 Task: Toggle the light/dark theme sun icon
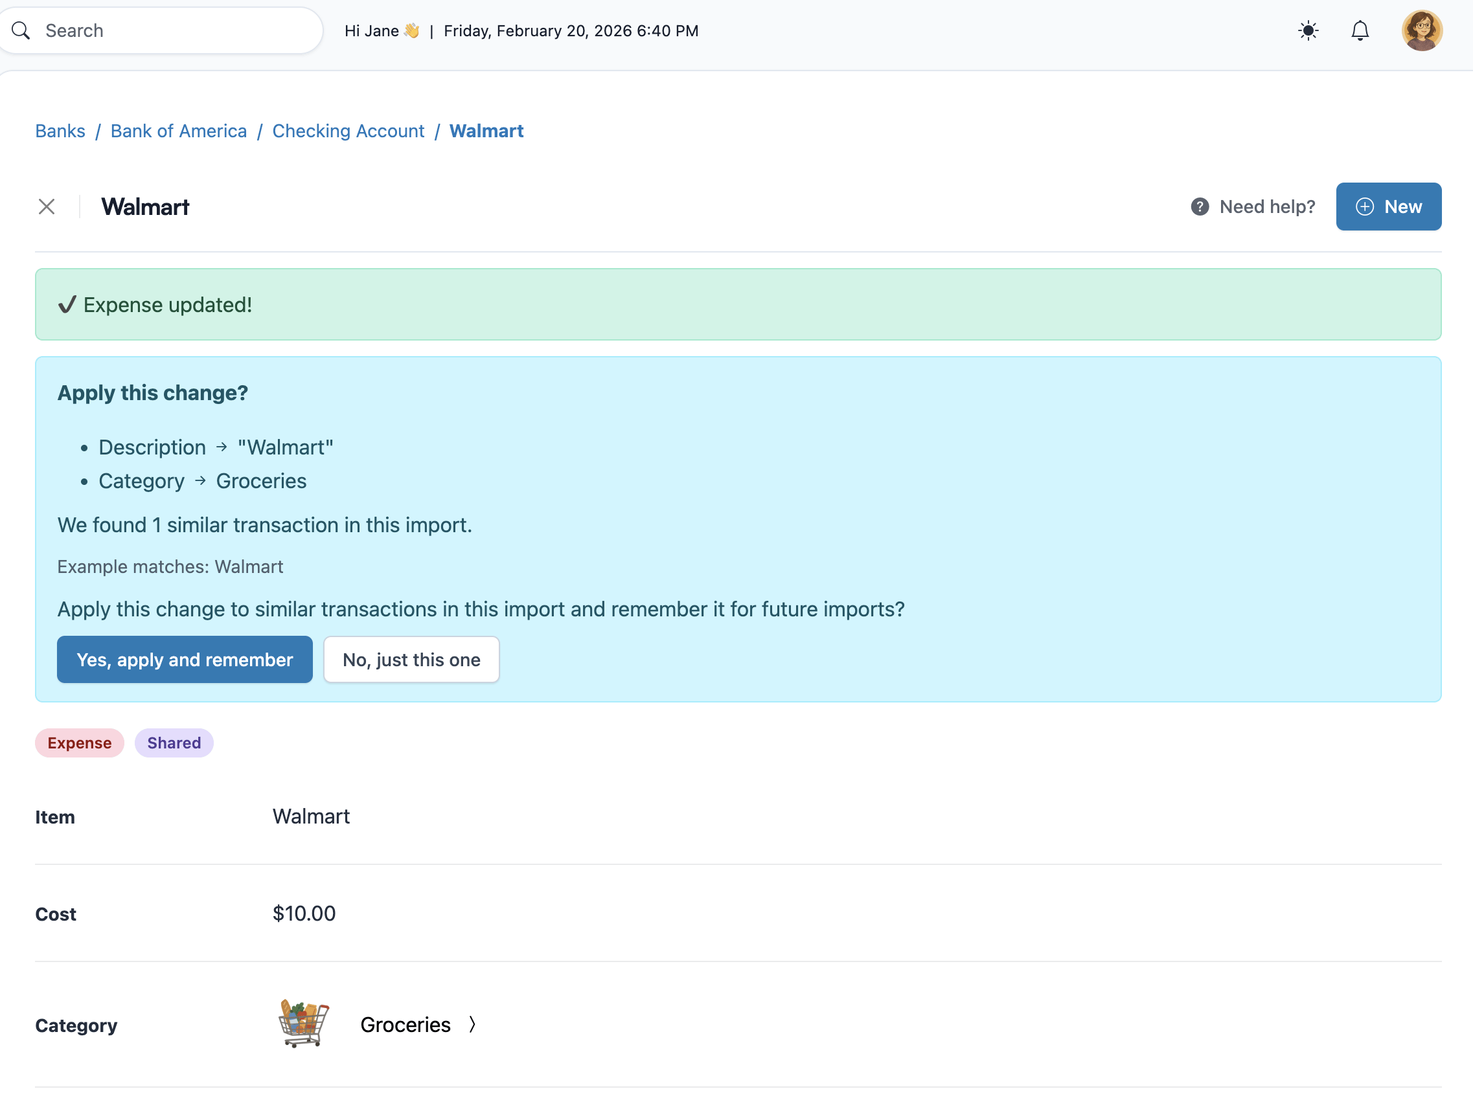(x=1308, y=30)
